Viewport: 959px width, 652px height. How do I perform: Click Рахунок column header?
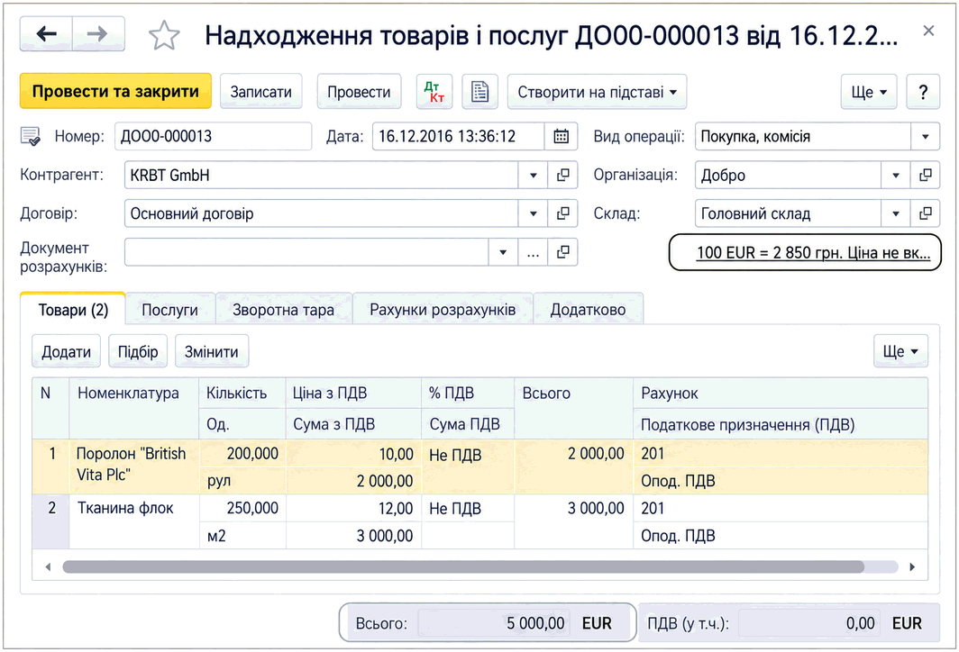pyautogui.click(x=781, y=393)
